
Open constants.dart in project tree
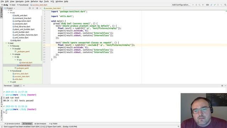click(x=20, y=24)
